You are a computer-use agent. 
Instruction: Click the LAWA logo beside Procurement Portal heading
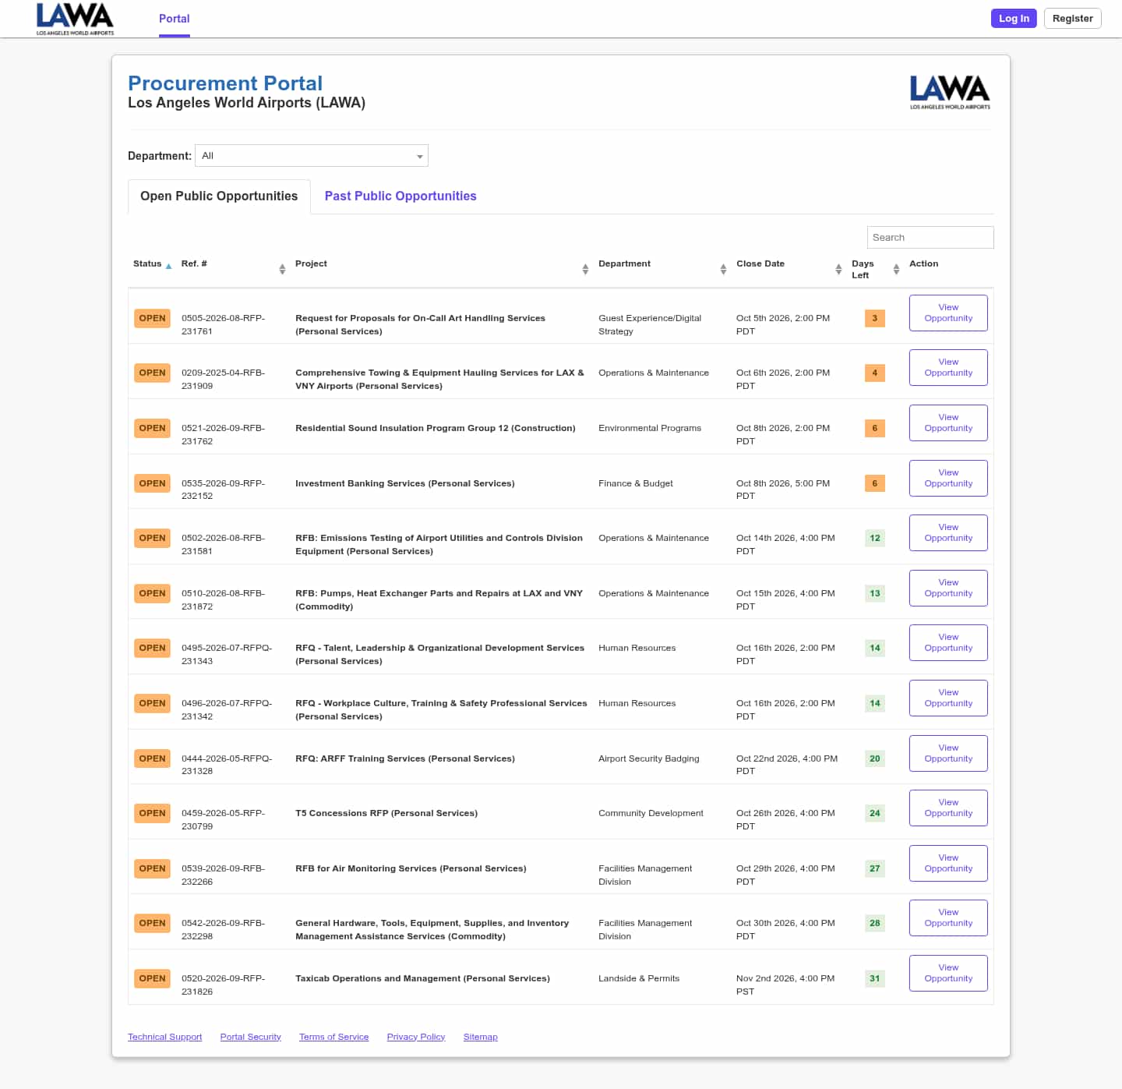pos(950,92)
